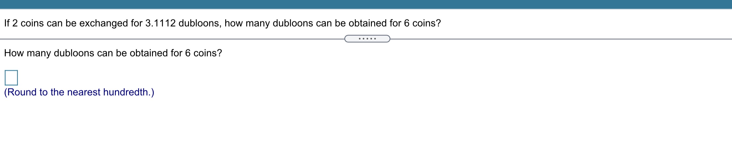Select the question text about dubloons
Viewport: 732px width, 165px height.
point(222,23)
